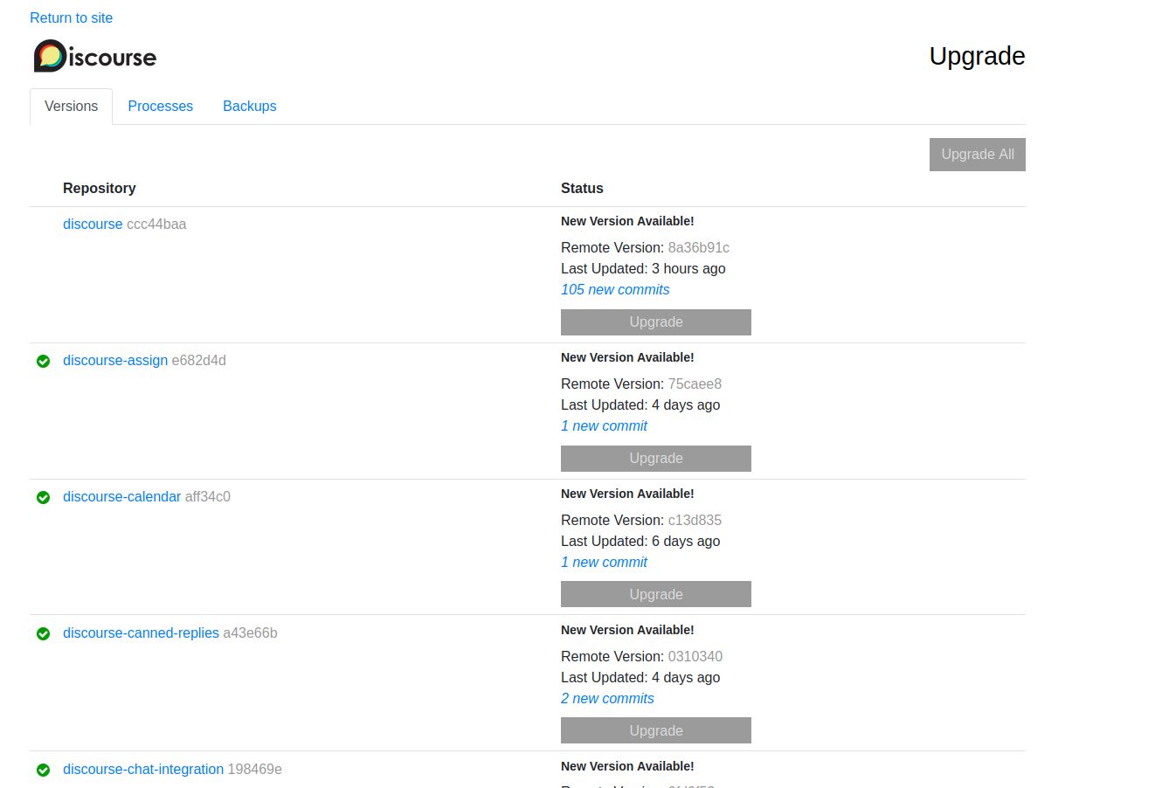View discourse-calendar's 1 new commit
This screenshot has width=1169, height=788.
[604, 562]
